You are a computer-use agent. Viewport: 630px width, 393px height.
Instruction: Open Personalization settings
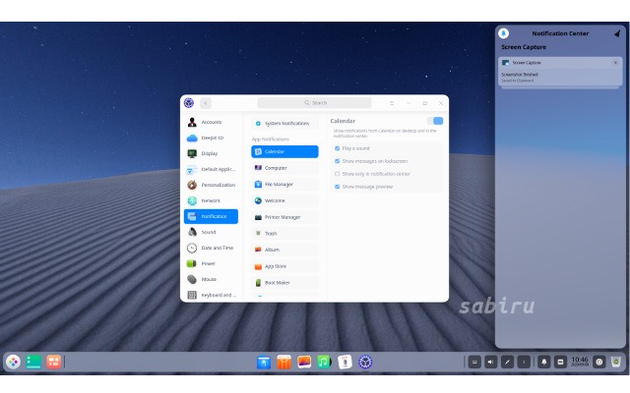point(211,185)
